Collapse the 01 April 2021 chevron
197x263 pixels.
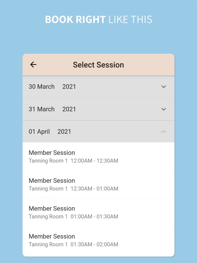(x=164, y=131)
